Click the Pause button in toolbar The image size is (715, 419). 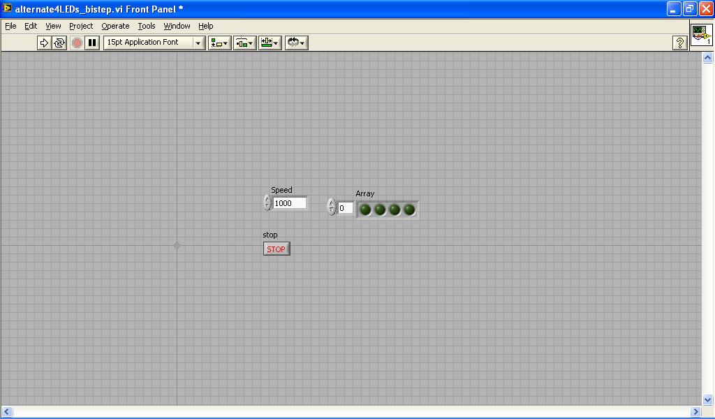[92, 43]
